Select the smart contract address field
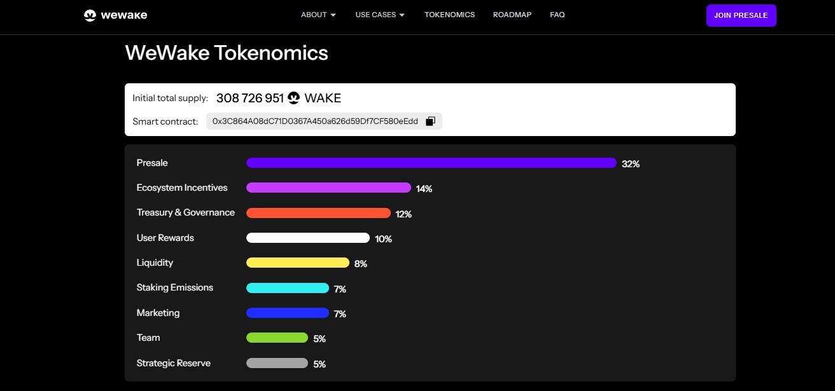The height and width of the screenshot is (391, 835). 315,121
